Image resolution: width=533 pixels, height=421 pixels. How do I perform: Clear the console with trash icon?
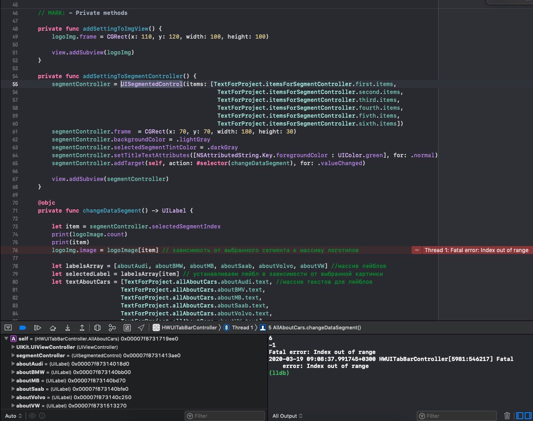click(x=507, y=415)
